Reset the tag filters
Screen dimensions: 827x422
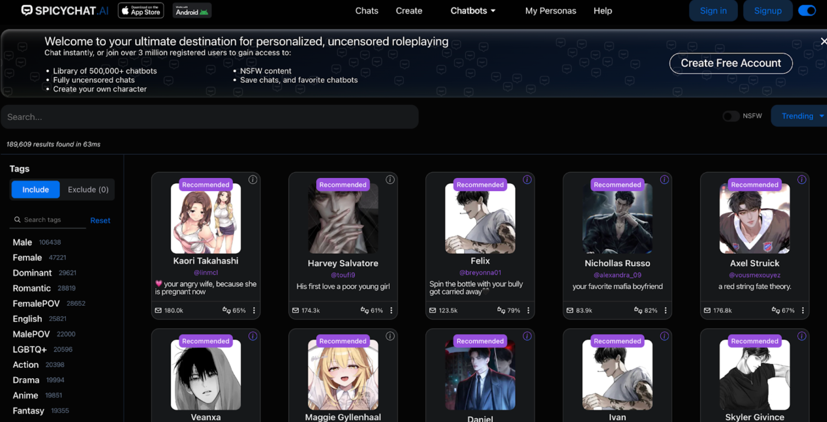(100, 221)
